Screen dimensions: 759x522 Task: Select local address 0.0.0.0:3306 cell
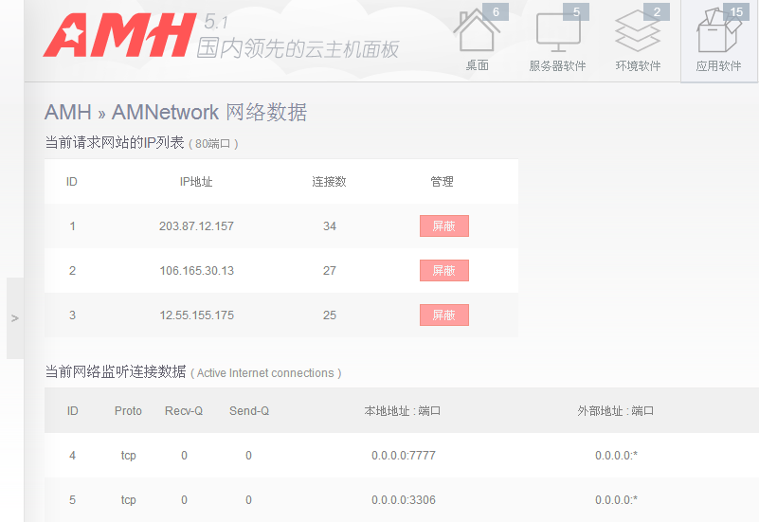(x=403, y=500)
